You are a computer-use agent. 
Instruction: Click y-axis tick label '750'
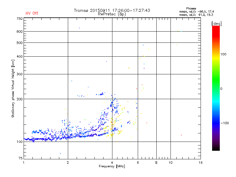pos(19,19)
